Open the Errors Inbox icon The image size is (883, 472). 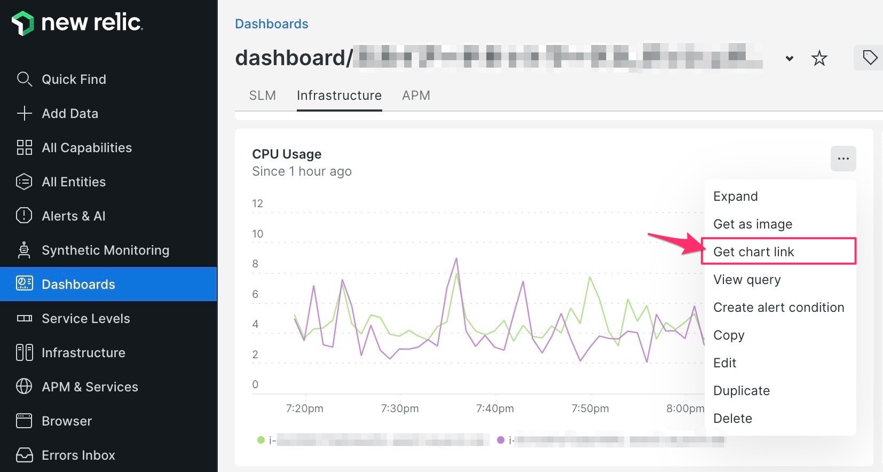tap(24, 455)
